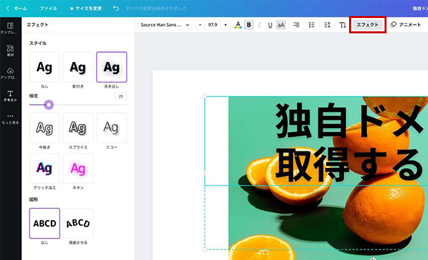The height and width of the screenshot is (260, 428).
Task: Select the エコー echo style thumbnail
Action: point(112,128)
